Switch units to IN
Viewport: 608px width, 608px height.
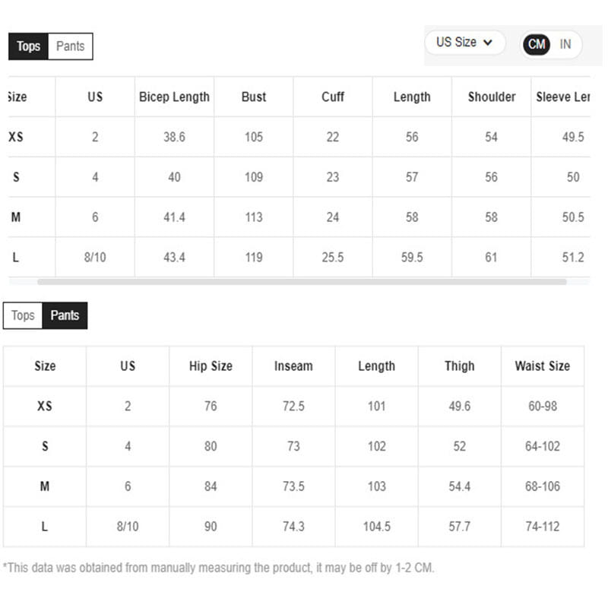point(565,44)
